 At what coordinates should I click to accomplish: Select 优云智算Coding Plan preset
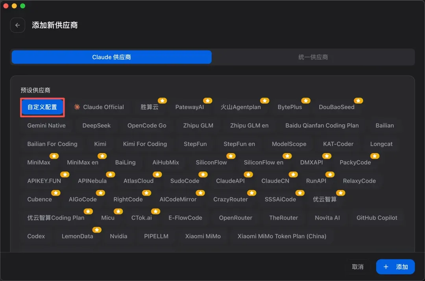(x=56, y=218)
